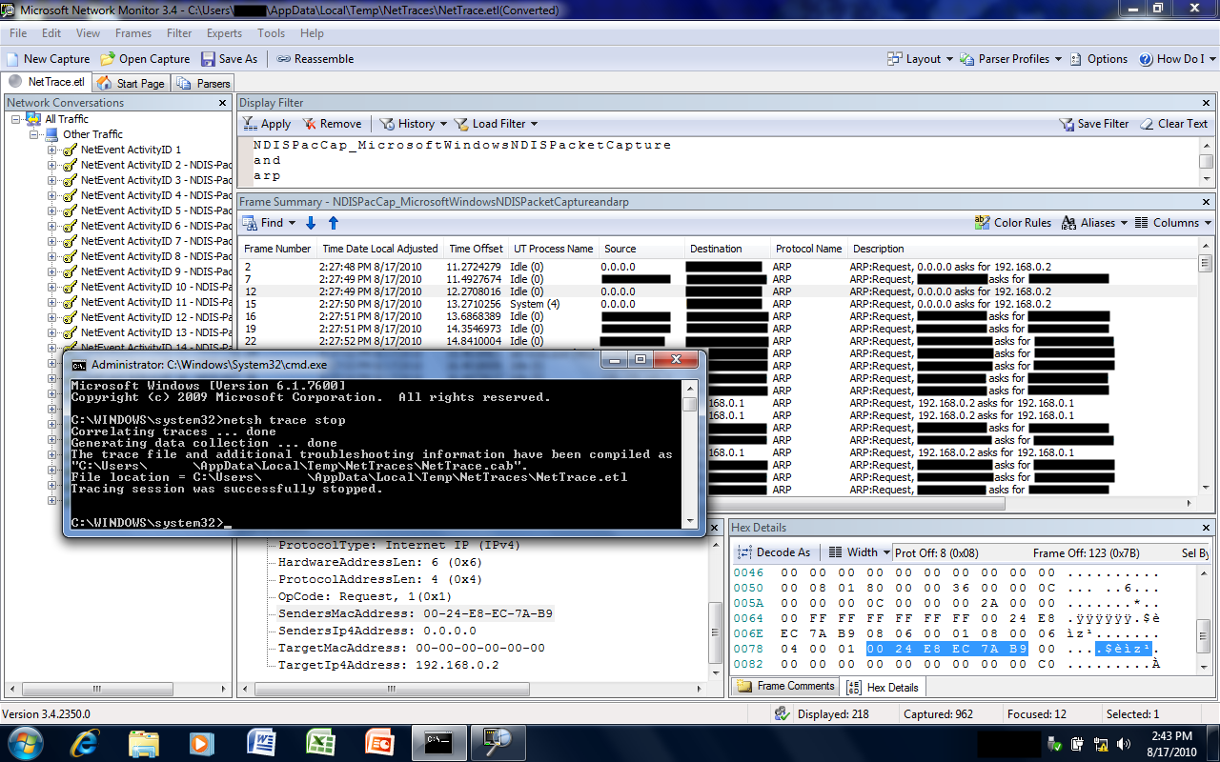Switch to the Parsers tab
Viewport: 1220px width, 762px height.
(x=204, y=84)
